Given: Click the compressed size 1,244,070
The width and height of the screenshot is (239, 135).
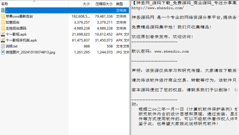Looking at the screenshot, I should click(105, 52).
